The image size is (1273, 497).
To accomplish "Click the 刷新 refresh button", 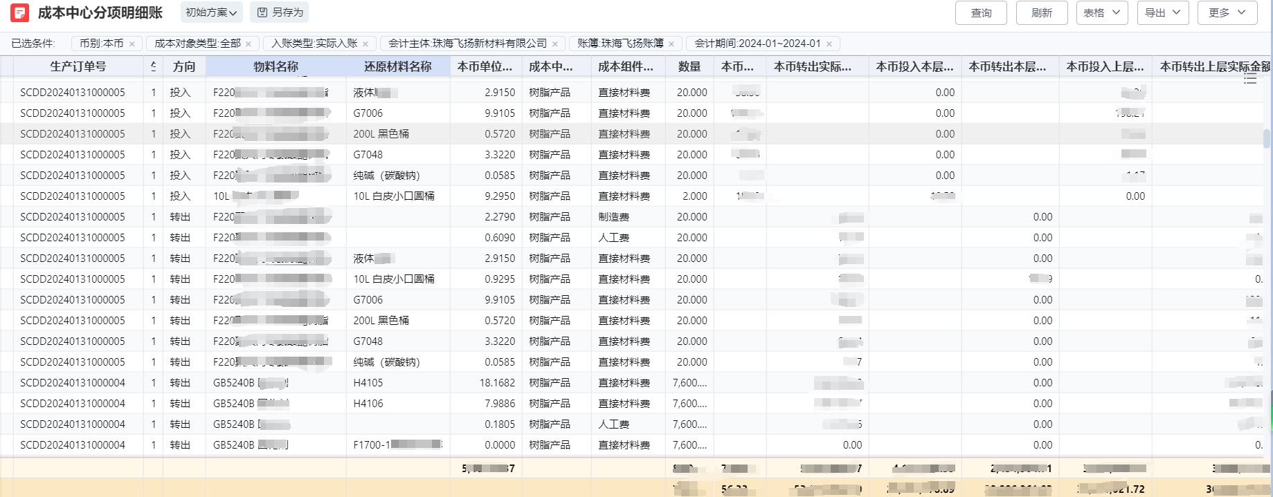I will point(1041,12).
